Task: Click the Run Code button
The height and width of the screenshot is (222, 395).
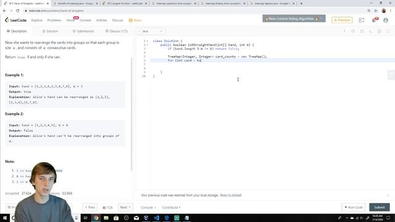Action: click(354, 207)
